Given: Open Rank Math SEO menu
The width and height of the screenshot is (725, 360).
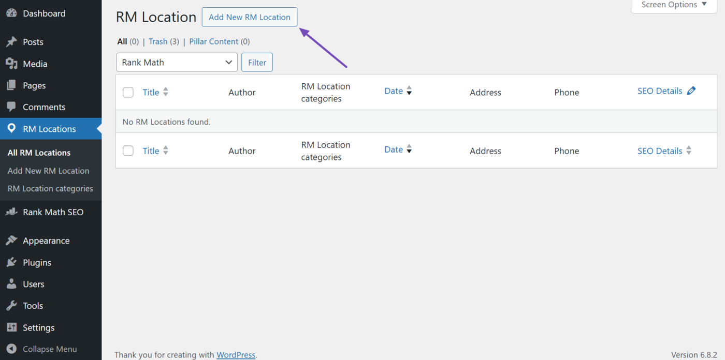Looking at the screenshot, I should pos(51,212).
